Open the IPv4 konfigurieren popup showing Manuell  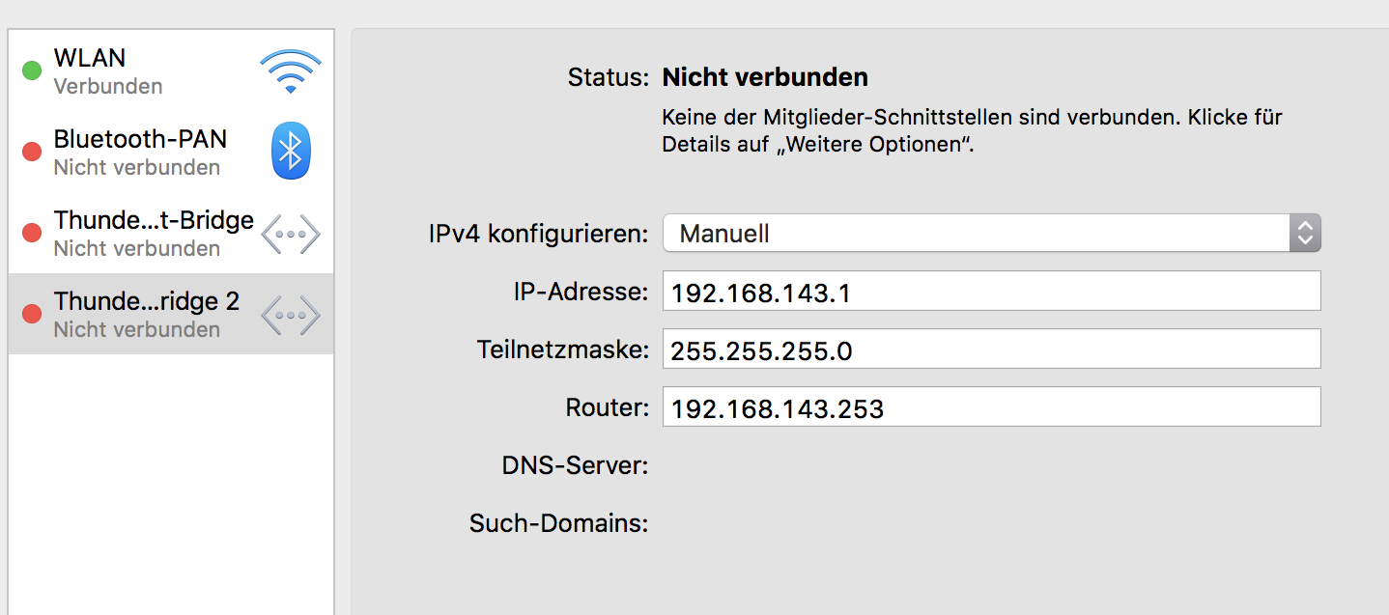(976, 233)
